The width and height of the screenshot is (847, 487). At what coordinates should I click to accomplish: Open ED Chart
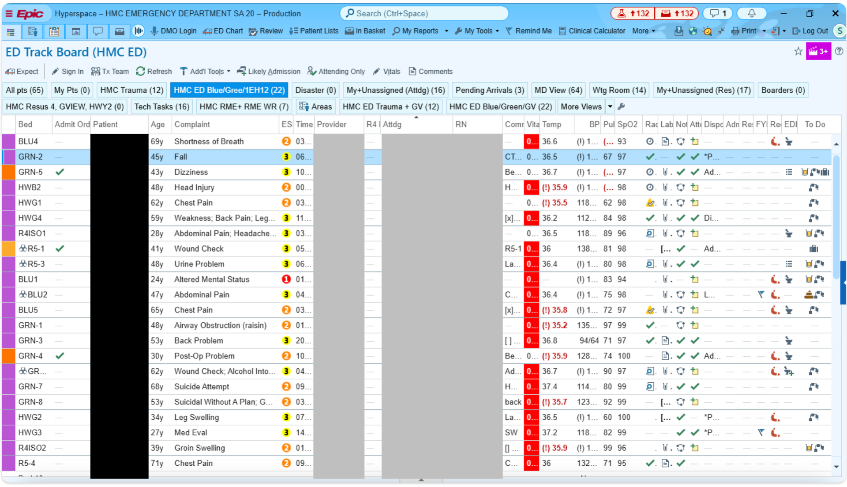point(223,31)
